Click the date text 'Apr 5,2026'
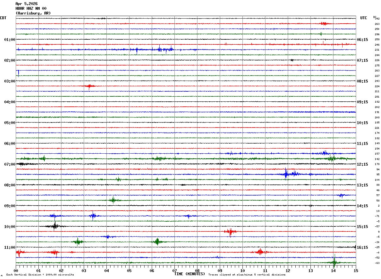Viewport: 381px width, 279px height. click(26, 4)
